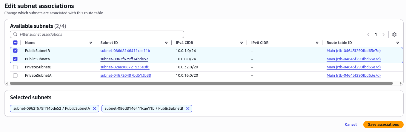Sort by Route table ID column arrow
The height and width of the screenshot is (132, 406).
[398, 43]
